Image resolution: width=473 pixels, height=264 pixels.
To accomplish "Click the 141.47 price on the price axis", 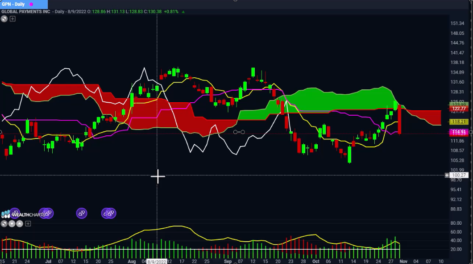I will click(457, 53).
